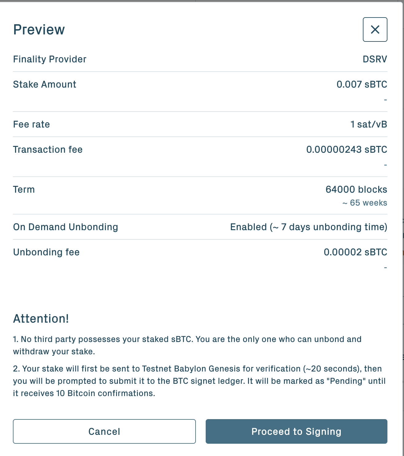Select the 1 sat/vB fee value

(369, 124)
